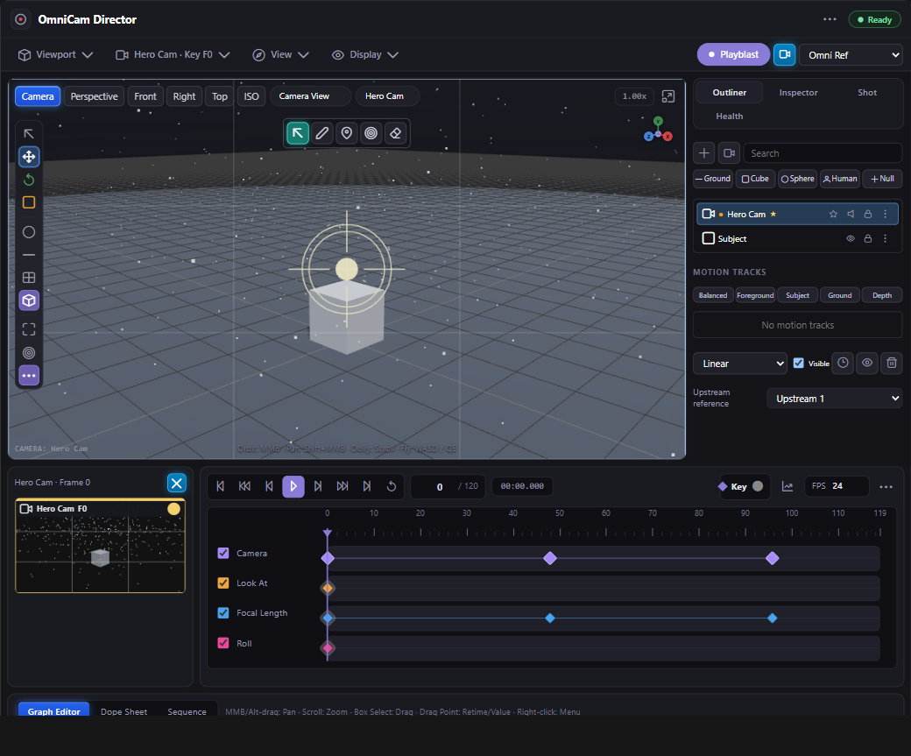Open the curve graph icon beside FPS

click(787, 486)
